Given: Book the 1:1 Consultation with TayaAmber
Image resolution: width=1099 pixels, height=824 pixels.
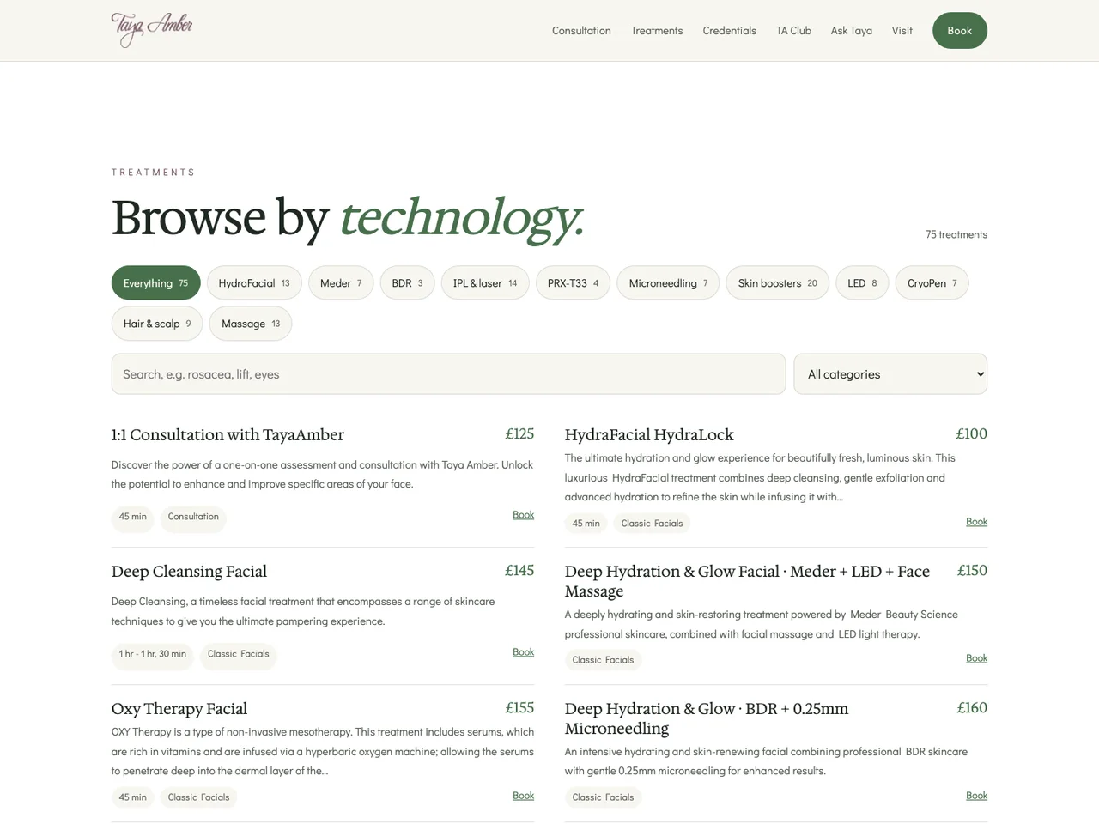Looking at the screenshot, I should click(x=523, y=515).
